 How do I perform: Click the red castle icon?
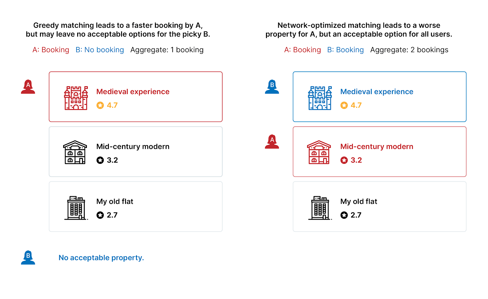(x=76, y=98)
